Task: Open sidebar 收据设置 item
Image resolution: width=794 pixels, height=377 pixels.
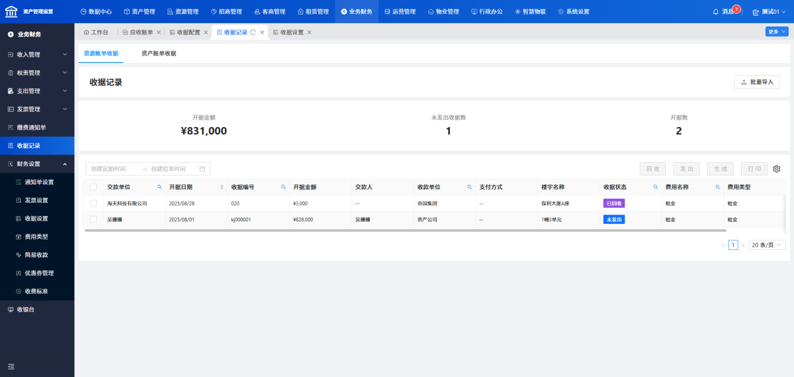Action: click(37, 219)
